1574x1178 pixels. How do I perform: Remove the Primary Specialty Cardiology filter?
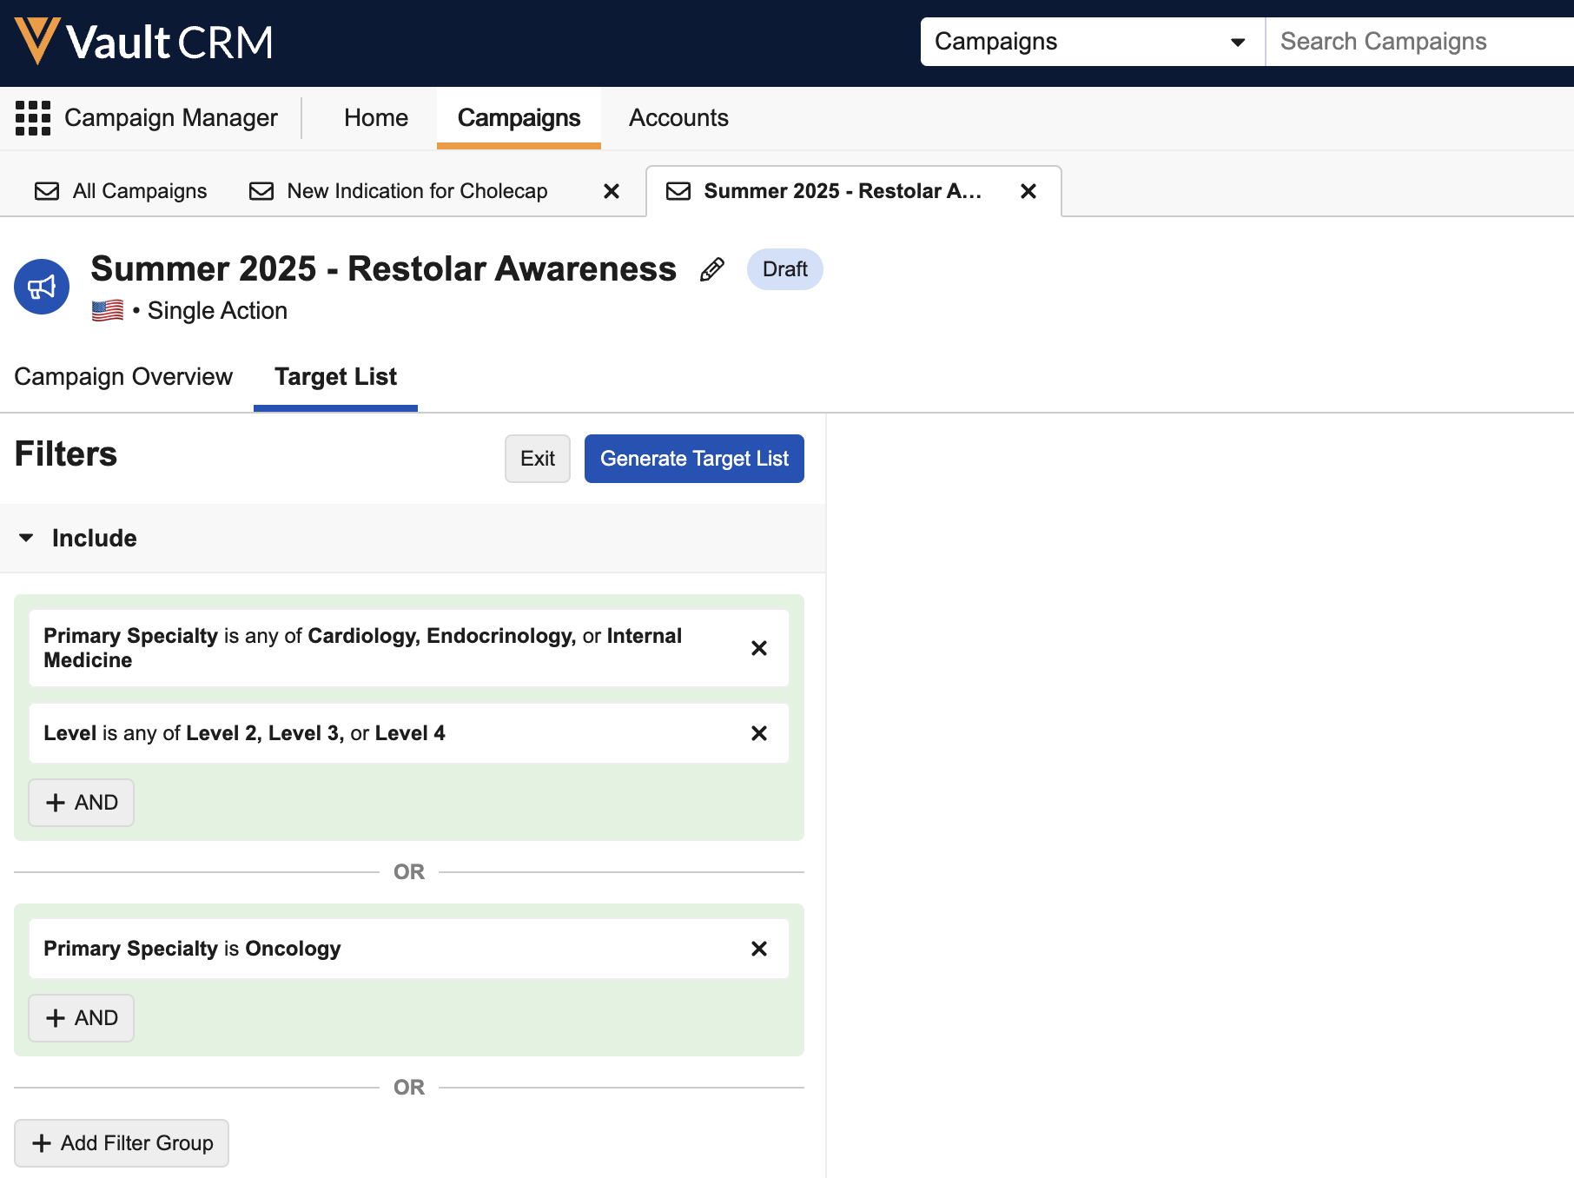coord(758,648)
